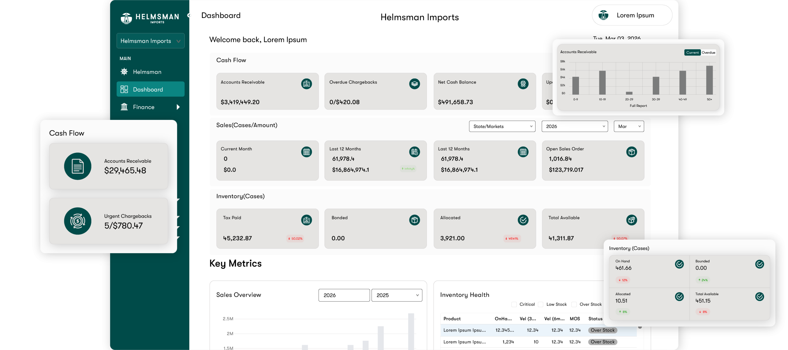Click the Open Sales Order cube icon
Viewport: 788px width, 350px height.
(632, 152)
